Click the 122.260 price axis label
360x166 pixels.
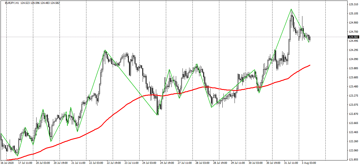pos(354,141)
